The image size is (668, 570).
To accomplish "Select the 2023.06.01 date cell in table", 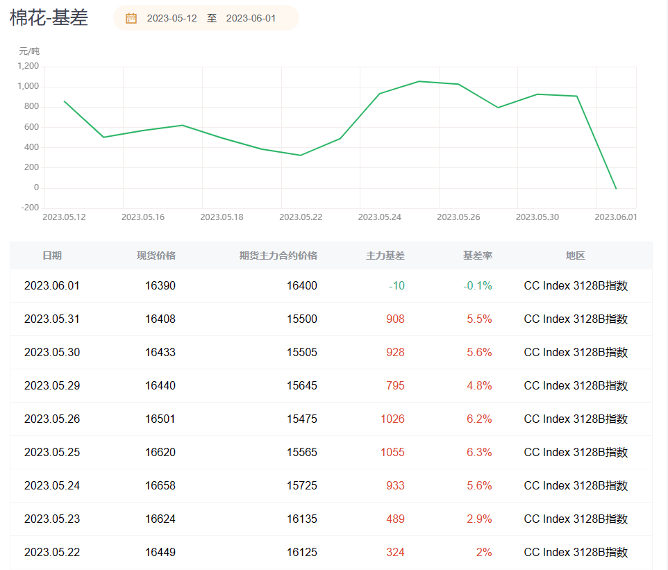I will point(51,285).
